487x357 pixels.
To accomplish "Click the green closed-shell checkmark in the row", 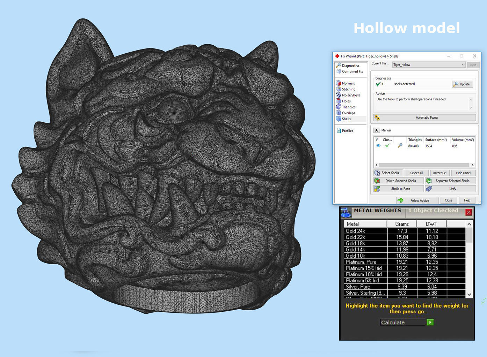I will click(387, 146).
